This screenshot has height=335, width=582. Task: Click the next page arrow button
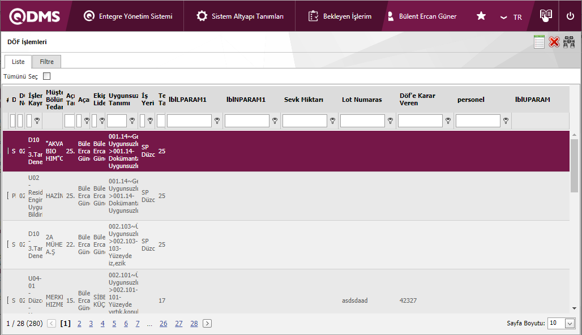tap(207, 324)
